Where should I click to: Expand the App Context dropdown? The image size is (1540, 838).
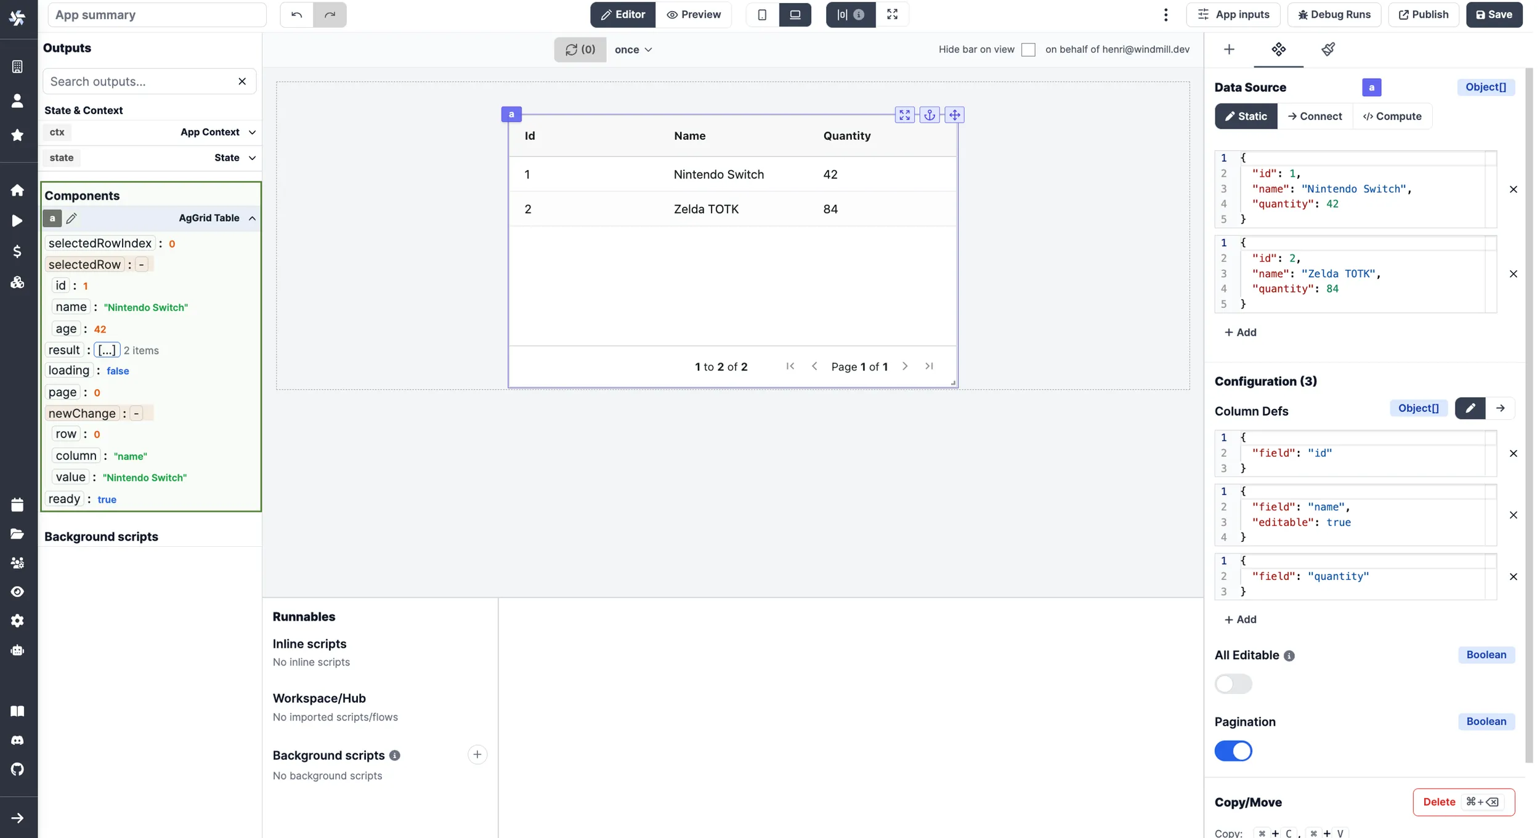(x=253, y=132)
